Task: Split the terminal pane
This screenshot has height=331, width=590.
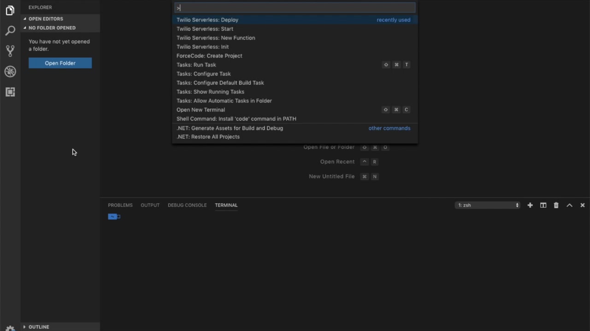Action: click(543, 205)
